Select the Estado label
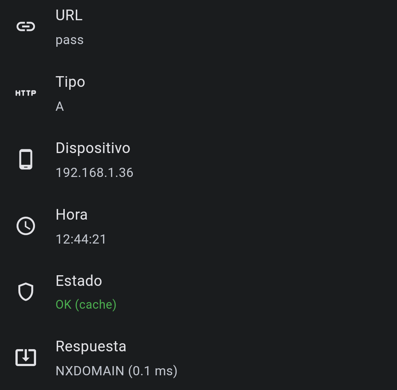This screenshot has width=397, height=390. point(79,281)
